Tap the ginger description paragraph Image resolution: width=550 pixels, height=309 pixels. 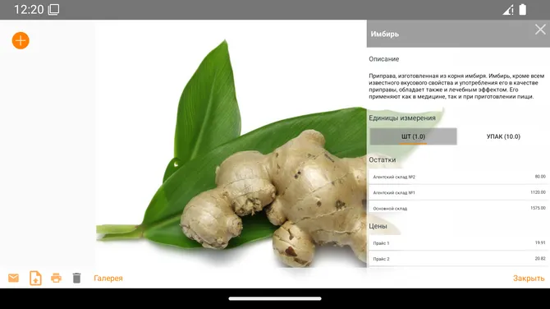(456, 86)
